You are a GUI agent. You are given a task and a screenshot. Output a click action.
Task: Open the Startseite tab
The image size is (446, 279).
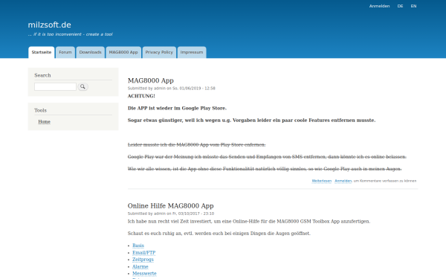click(42, 52)
